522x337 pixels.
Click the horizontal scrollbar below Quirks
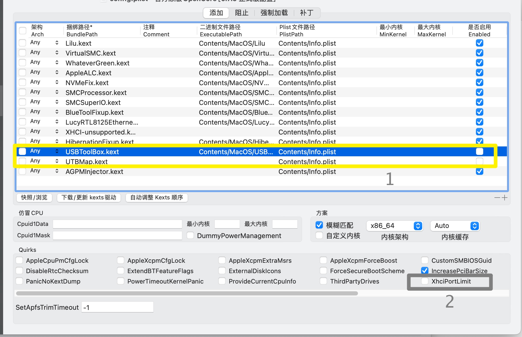[x=187, y=293]
